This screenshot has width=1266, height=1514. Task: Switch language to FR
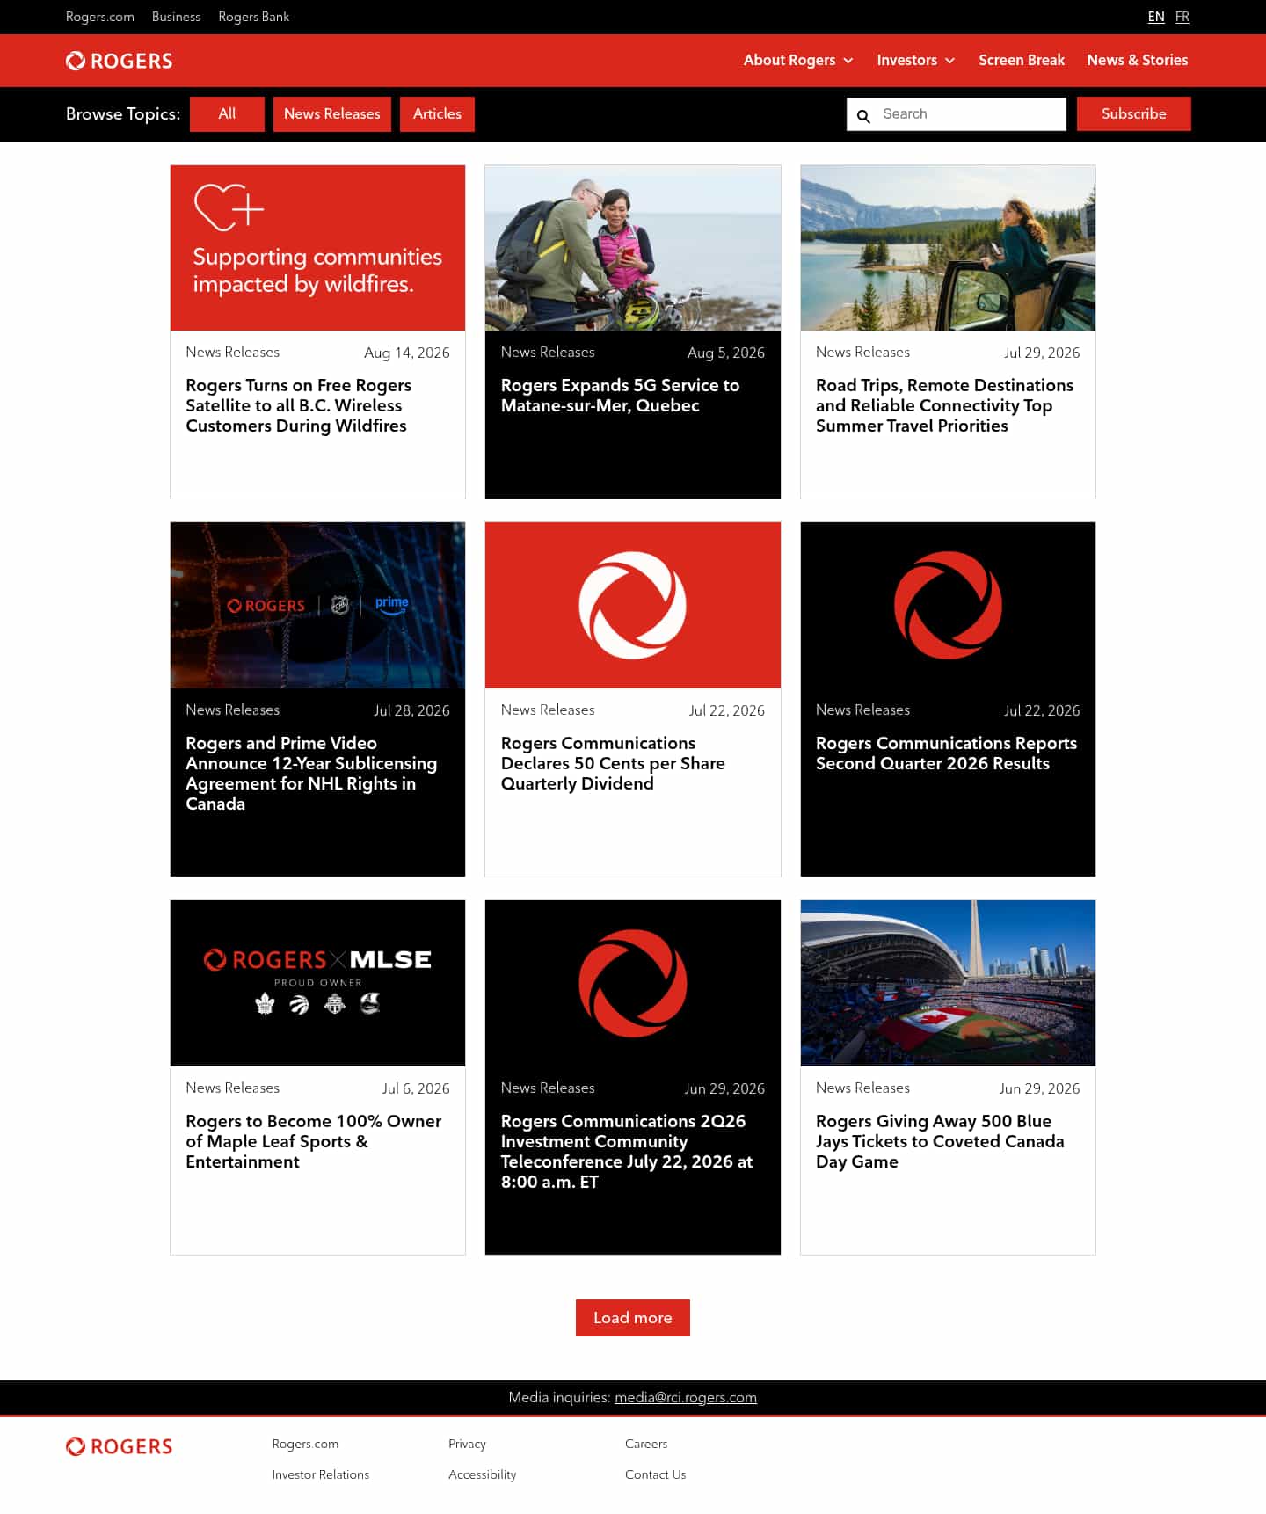[x=1182, y=17]
